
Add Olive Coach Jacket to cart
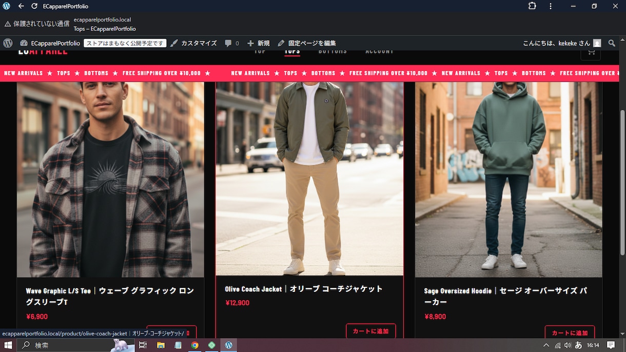tap(371, 331)
